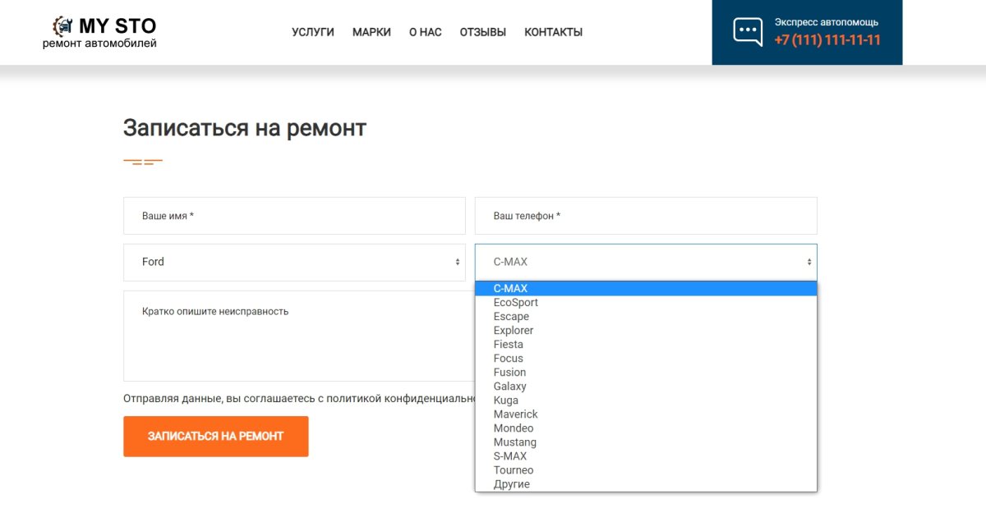
Task: Click the fault description text area
Action: point(294,335)
